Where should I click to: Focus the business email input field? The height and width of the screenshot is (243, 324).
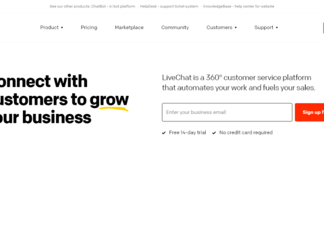(227, 112)
